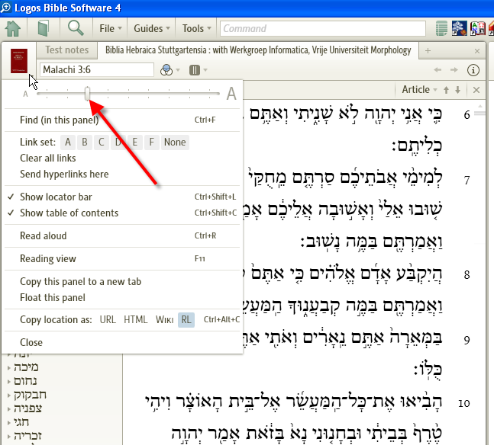Click the parallel resource columns icon
The height and width of the screenshot is (445, 494).
coord(195,70)
